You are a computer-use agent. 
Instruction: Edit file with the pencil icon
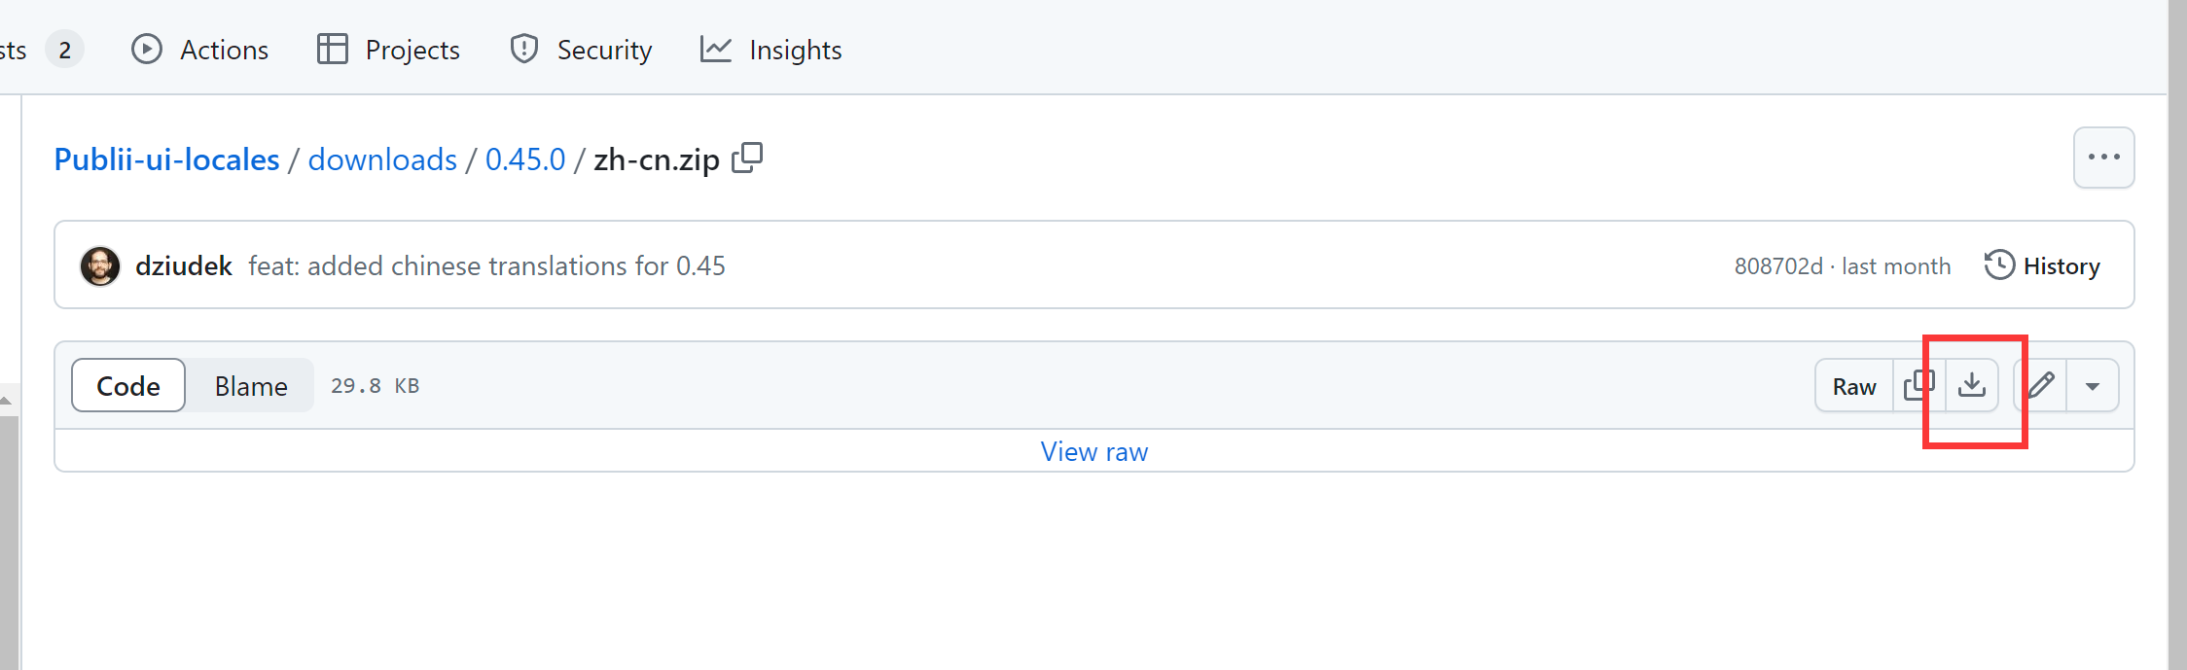pyautogui.click(x=2041, y=385)
